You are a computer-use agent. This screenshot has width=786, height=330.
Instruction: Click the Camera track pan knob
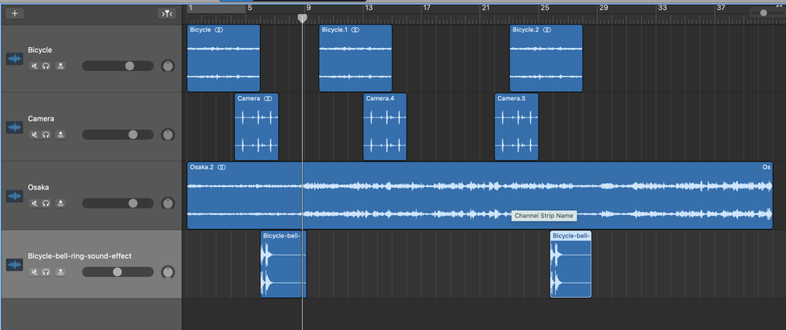(168, 134)
